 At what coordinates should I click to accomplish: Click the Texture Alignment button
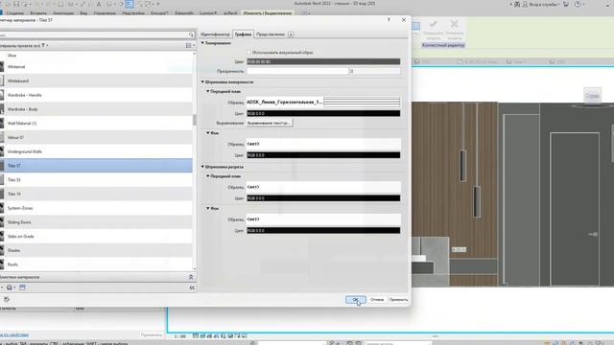269,123
